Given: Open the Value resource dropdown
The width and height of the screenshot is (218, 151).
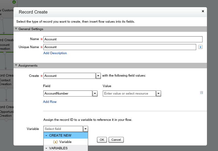Looking at the screenshot, I should [x=159, y=93].
